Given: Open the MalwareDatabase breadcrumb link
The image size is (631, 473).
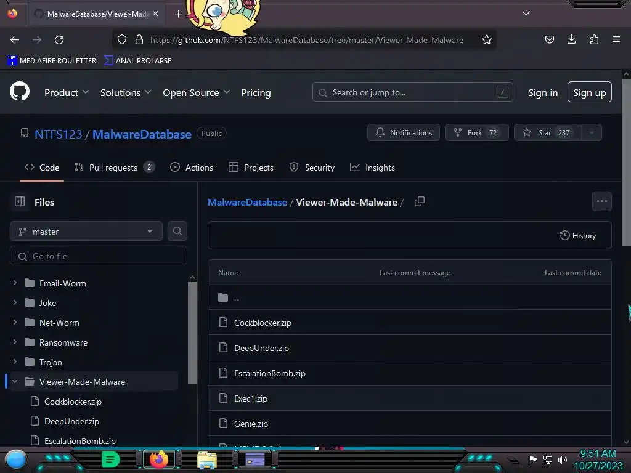Looking at the screenshot, I should tap(247, 202).
